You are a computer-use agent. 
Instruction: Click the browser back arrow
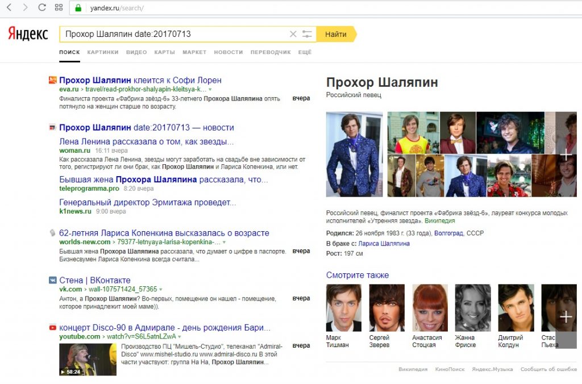(x=9, y=8)
